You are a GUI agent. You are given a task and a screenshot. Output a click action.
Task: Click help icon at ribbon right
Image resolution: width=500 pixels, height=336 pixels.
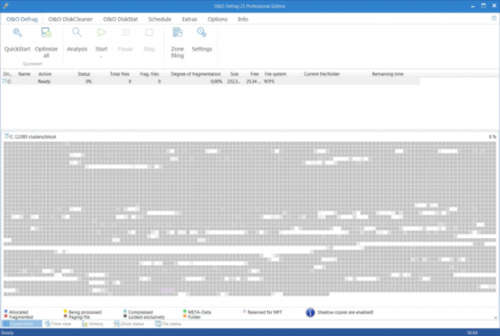[493, 19]
